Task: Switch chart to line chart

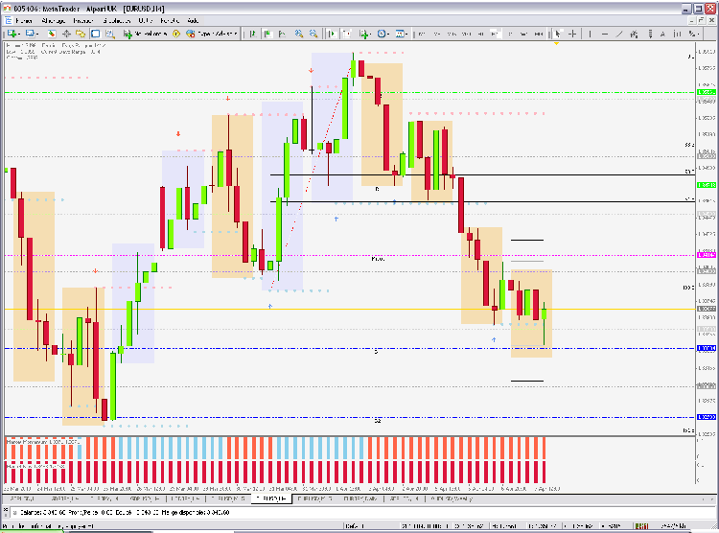Action: point(283,34)
